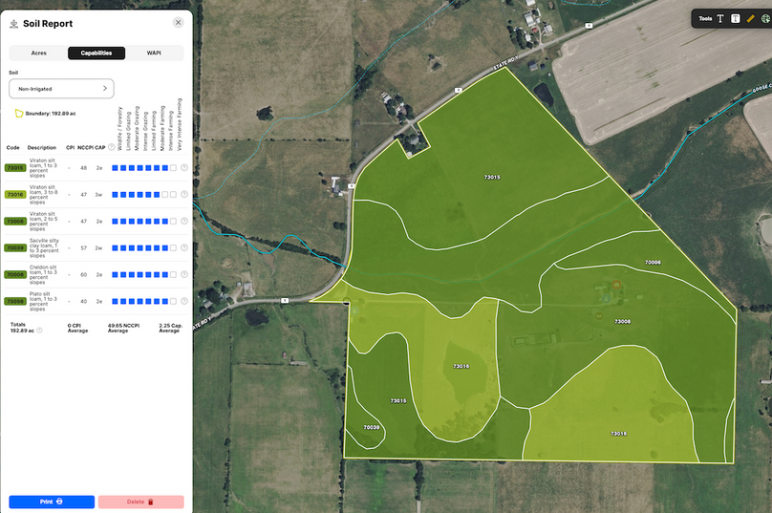This screenshot has height=513, width=772.
Task: Click the 70006 label on the map
Action: tap(653, 262)
